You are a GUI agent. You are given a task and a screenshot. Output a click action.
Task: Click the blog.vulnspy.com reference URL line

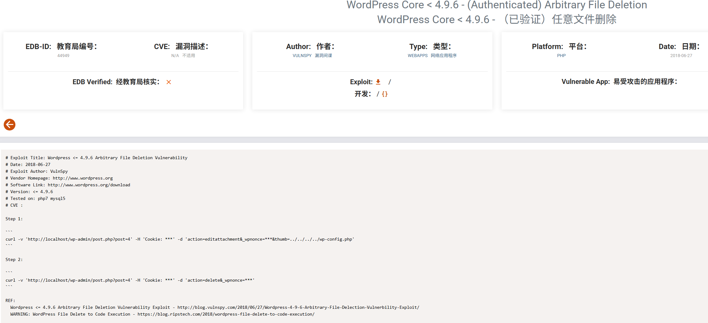[215, 307]
